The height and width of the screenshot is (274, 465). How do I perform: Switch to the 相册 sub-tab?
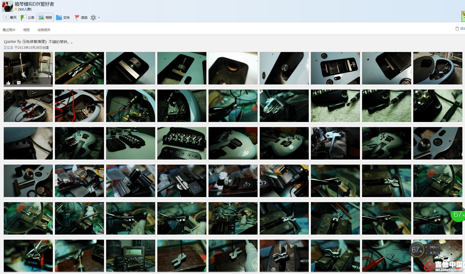(x=27, y=30)
